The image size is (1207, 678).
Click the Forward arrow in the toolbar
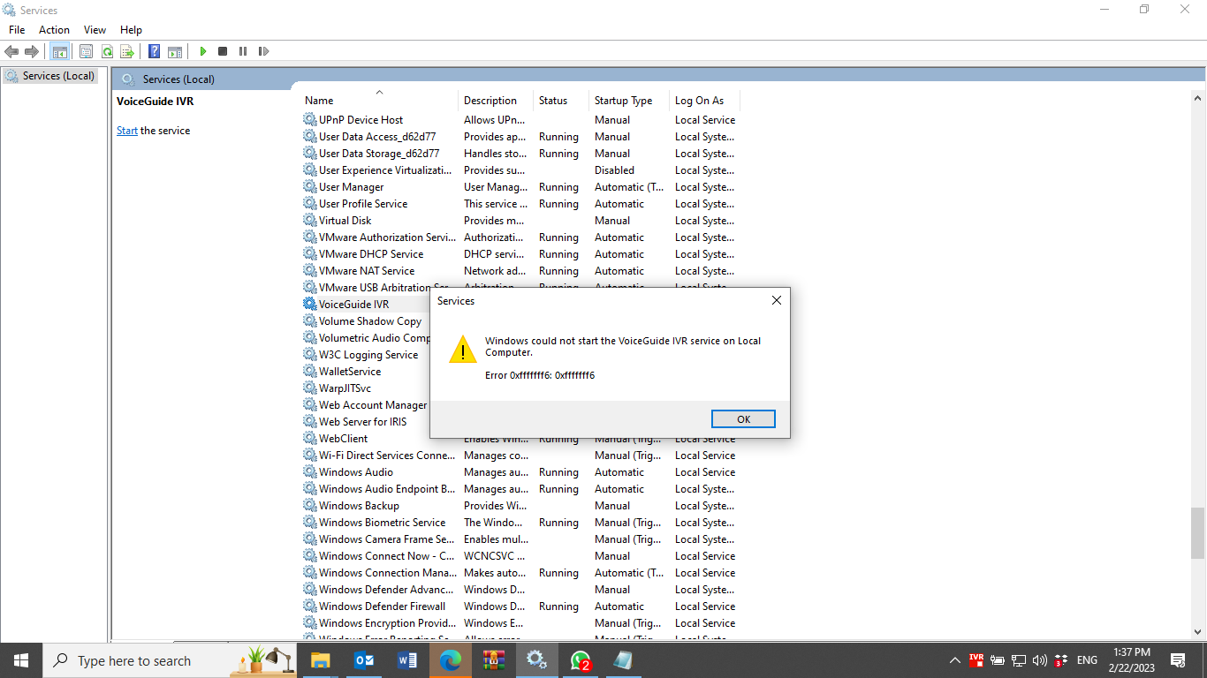tap(32, 51)
